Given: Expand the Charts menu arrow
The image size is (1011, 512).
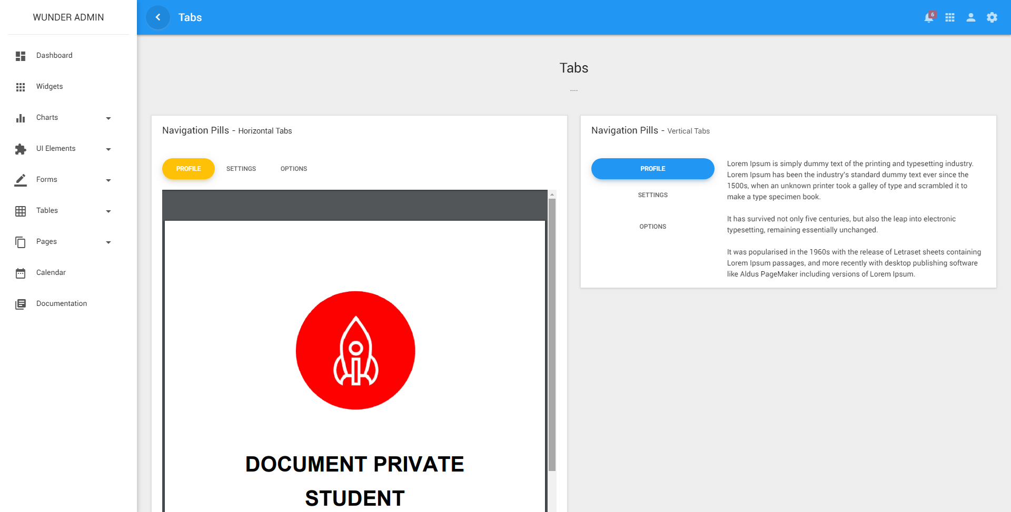Looking at the screenshot, I should (x=108, y=118).
